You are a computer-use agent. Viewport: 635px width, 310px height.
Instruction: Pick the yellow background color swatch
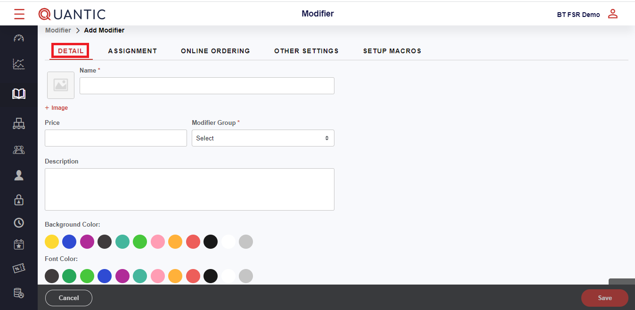(x=52, y=242)
